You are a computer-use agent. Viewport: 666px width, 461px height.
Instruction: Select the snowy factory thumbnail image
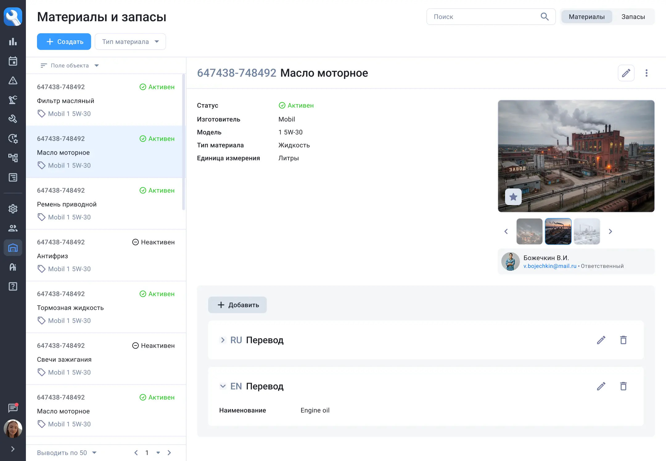click(587, 232)
